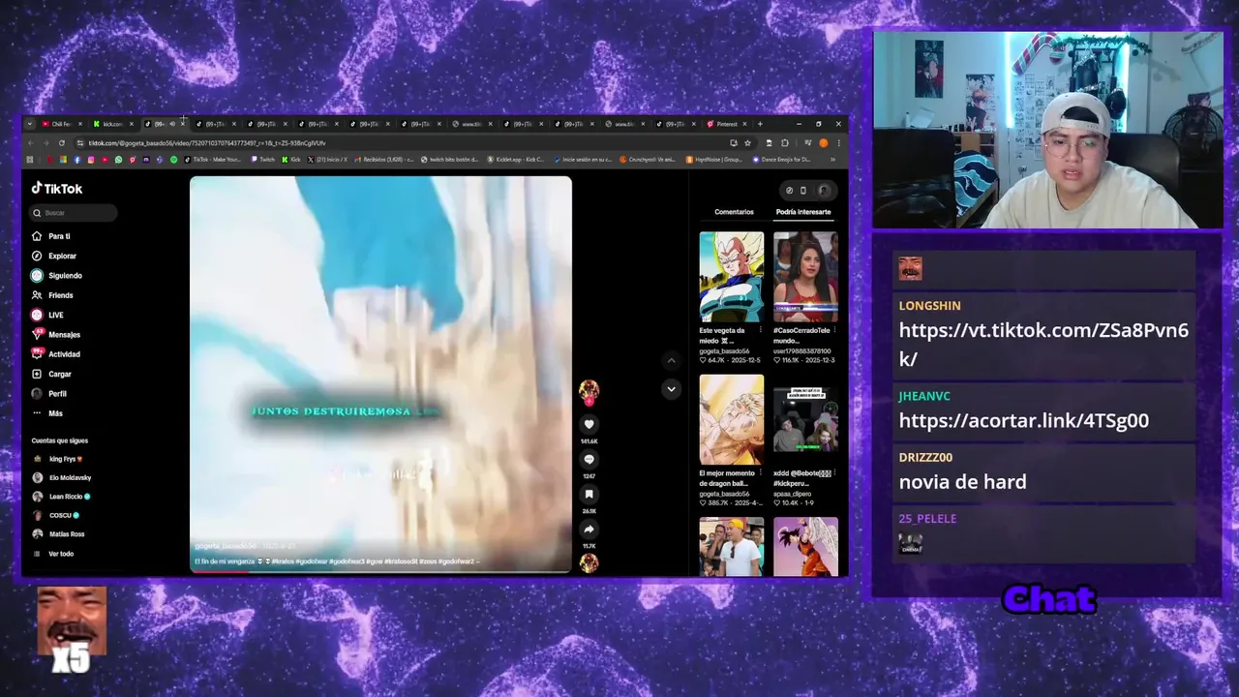Open the tab search dropdown arrow

click(29, 124)
